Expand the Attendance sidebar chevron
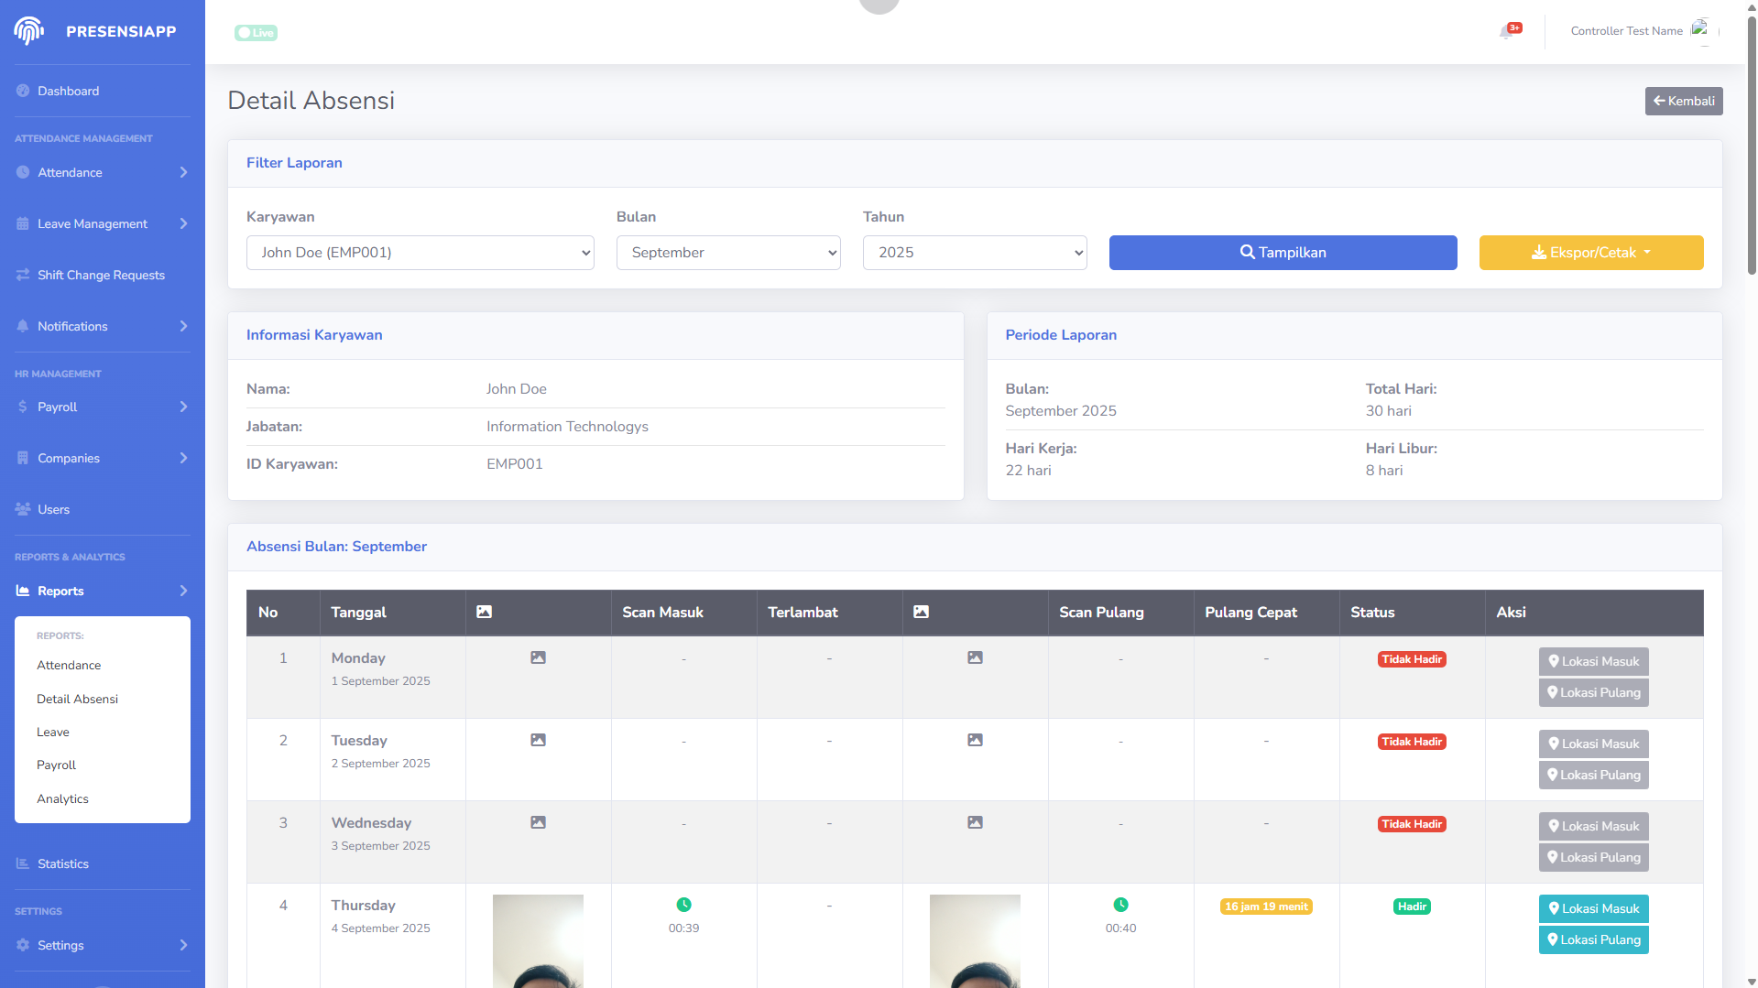Viewport: 1758px width, 988px height. coord(184,172)
